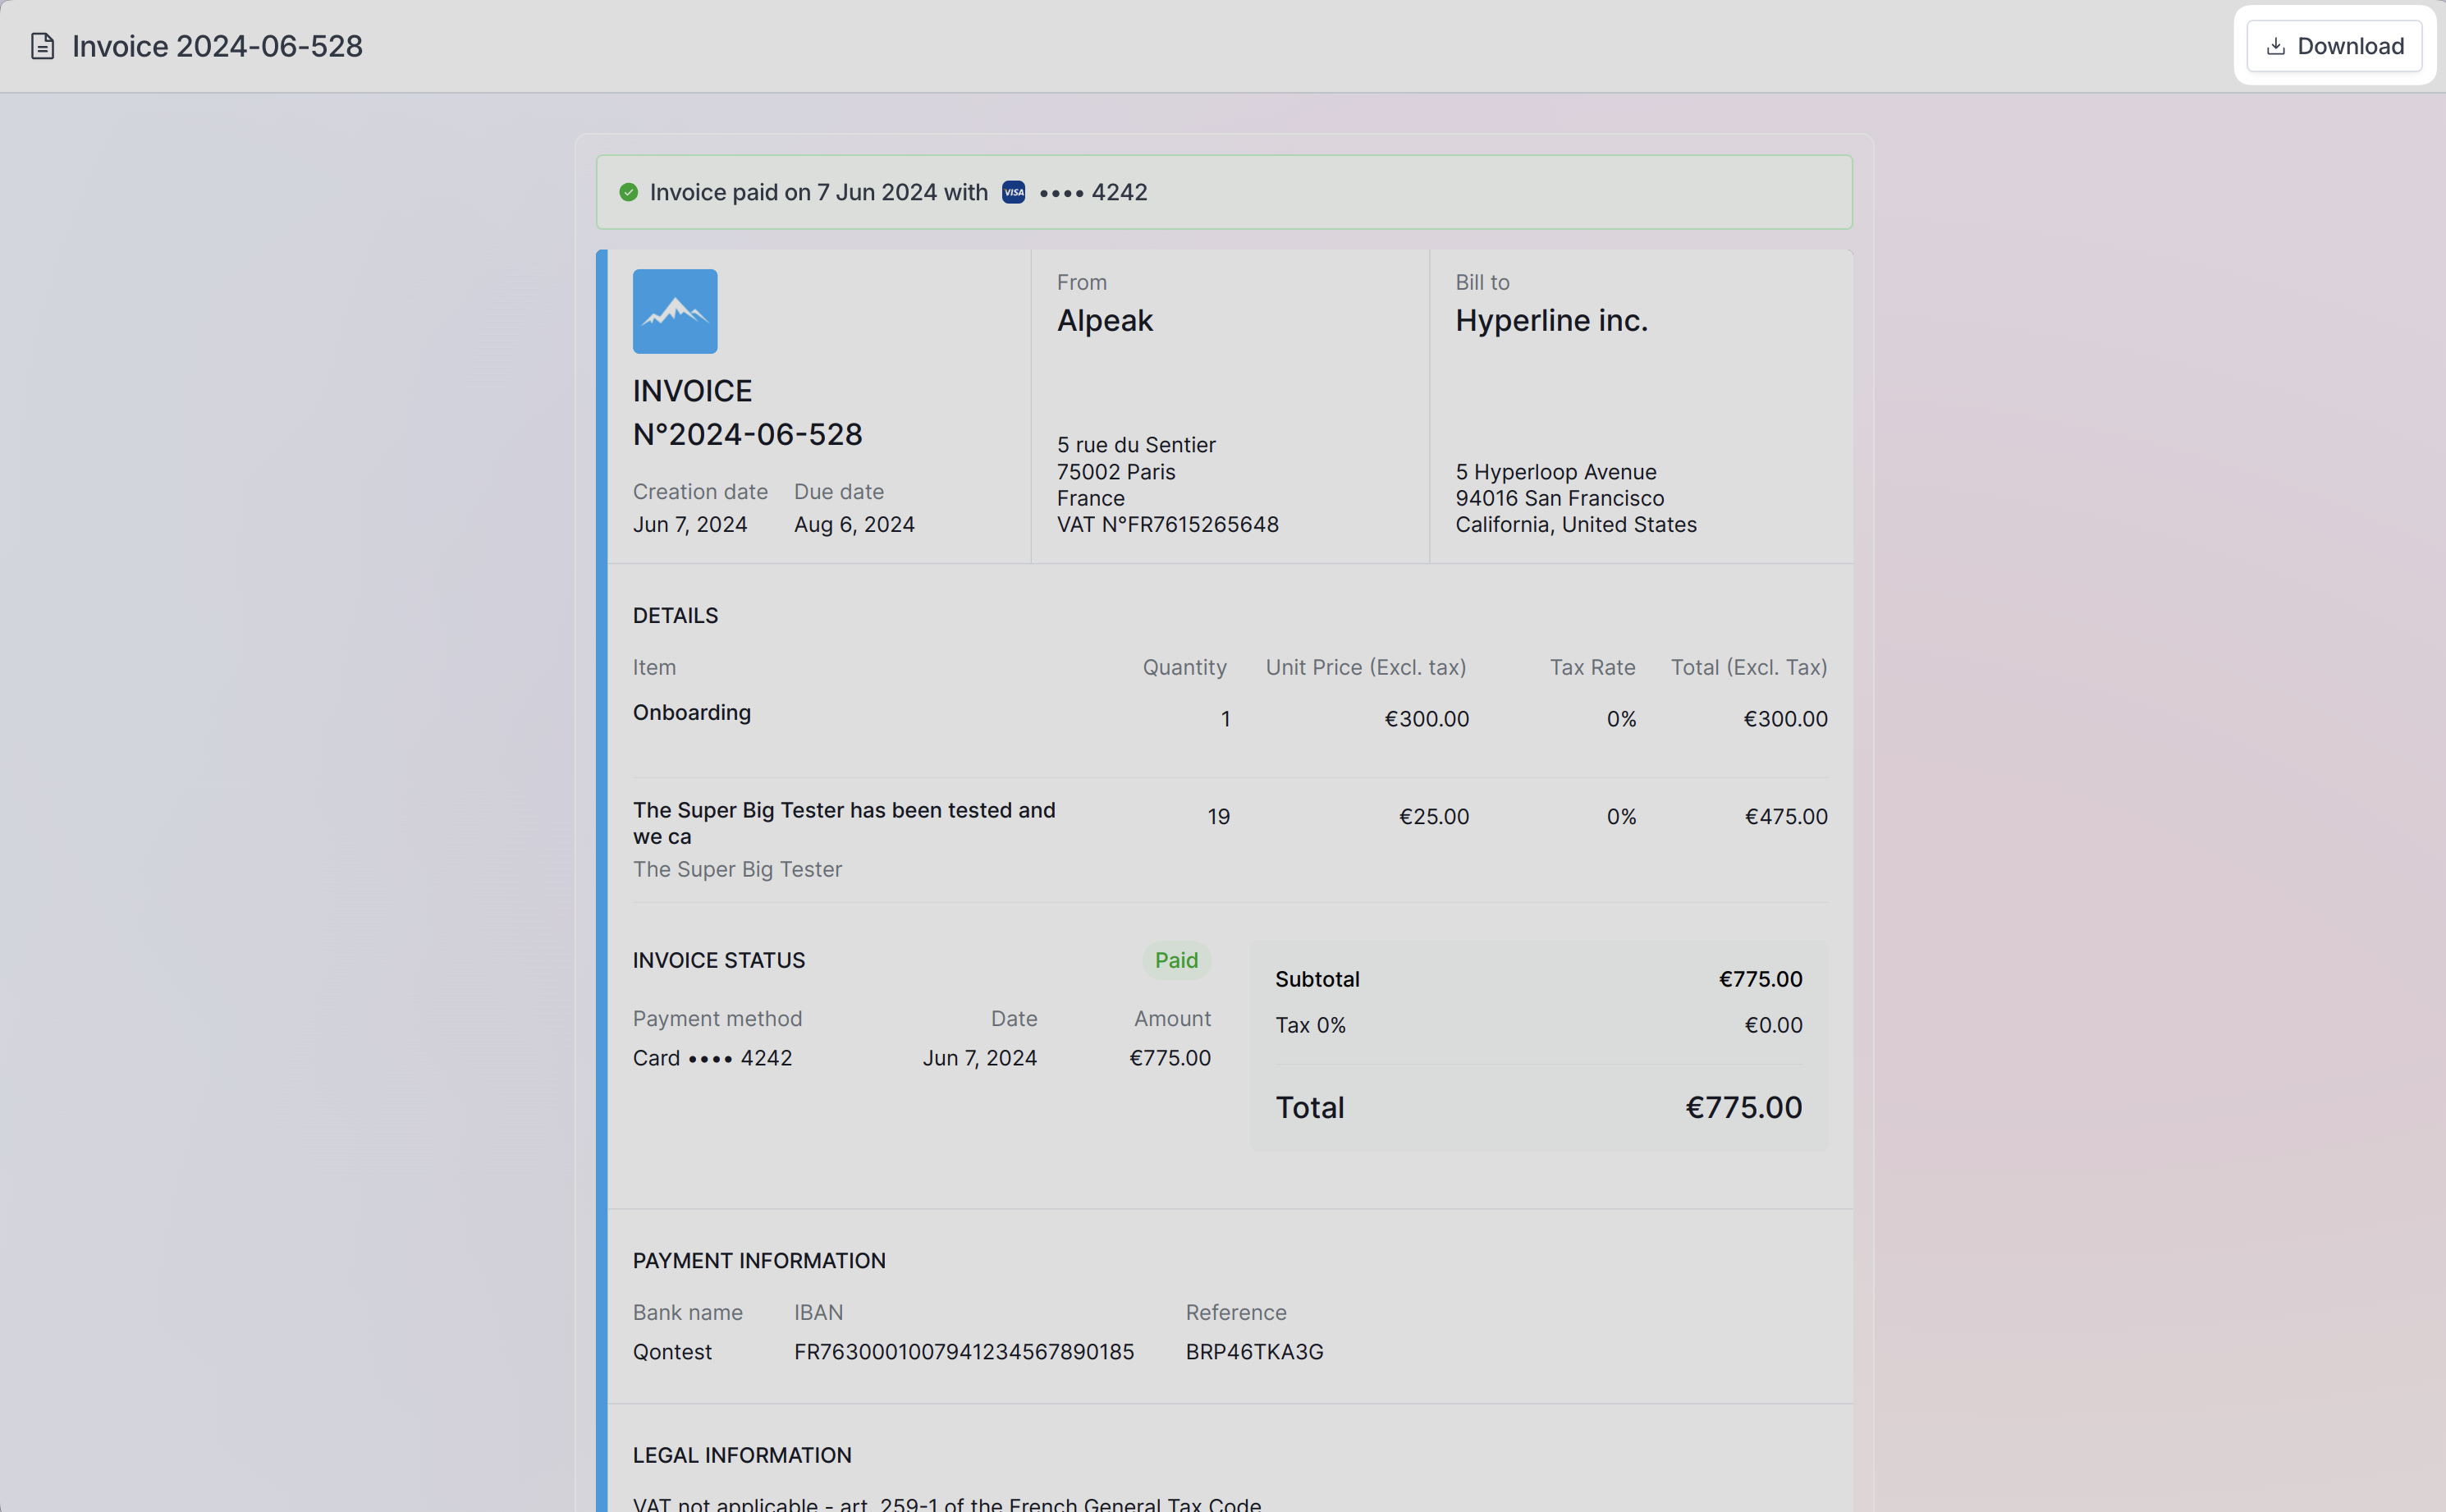The image size is (2446, 1512).
Task: Click the quantity 19 cell
Action: pos(1218,817)
